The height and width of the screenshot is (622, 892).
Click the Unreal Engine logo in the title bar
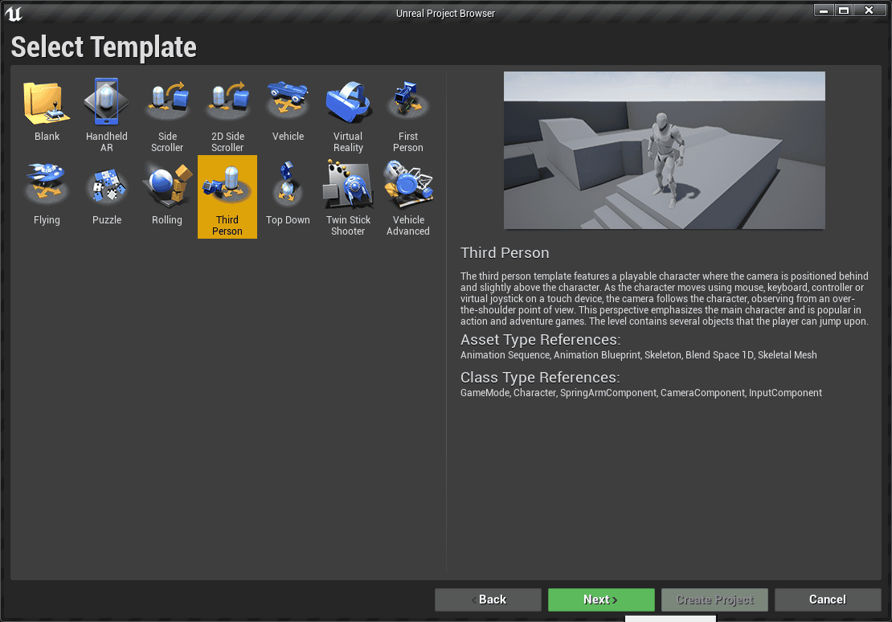13,10
